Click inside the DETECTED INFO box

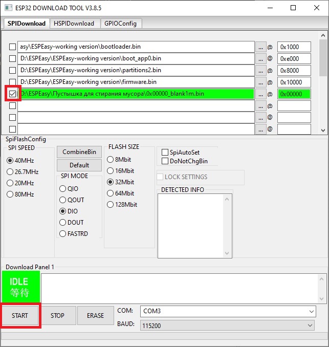(195, 226)
